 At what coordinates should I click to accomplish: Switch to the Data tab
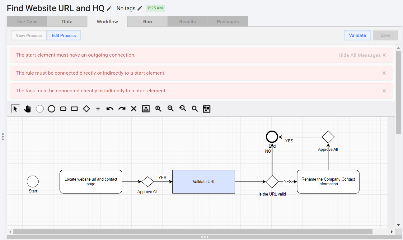click(x=67, y=21)
